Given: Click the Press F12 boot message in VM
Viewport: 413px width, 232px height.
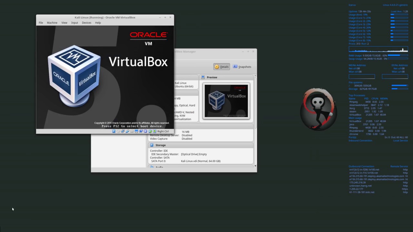Looking at the screenshot, I should point(132,126).
